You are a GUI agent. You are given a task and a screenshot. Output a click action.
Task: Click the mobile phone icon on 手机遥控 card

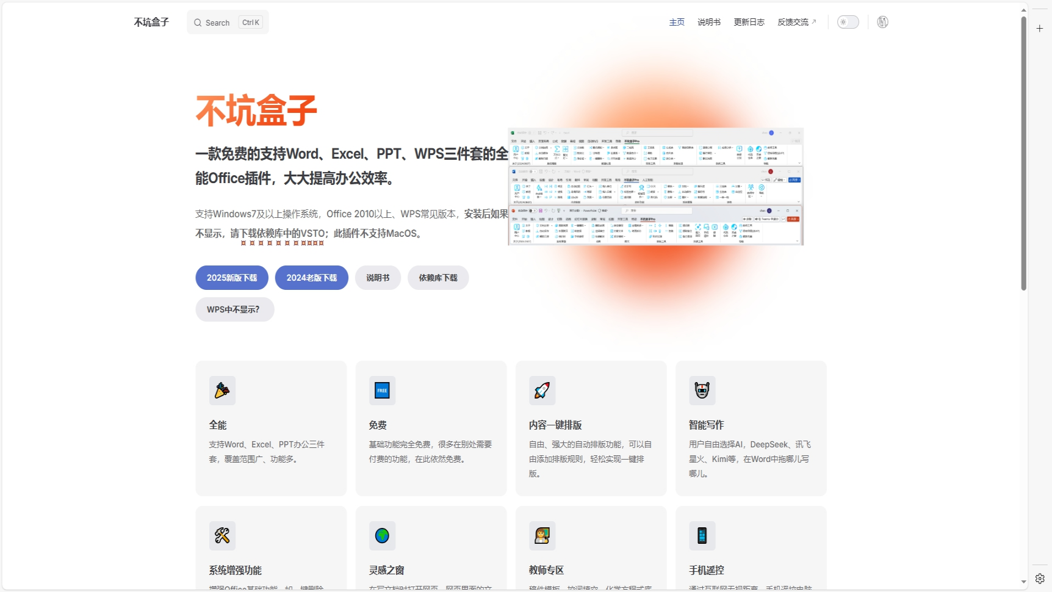pos(702,536)
